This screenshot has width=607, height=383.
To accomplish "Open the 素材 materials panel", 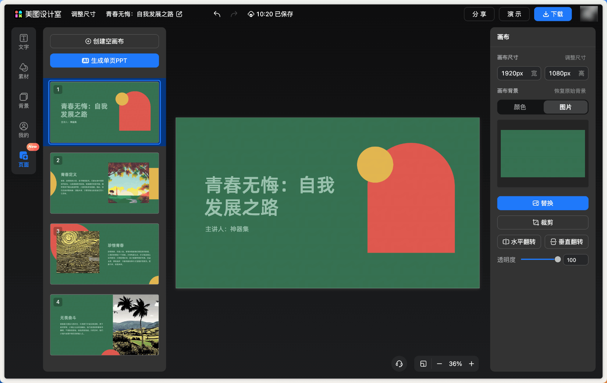I will click(24, 71).
